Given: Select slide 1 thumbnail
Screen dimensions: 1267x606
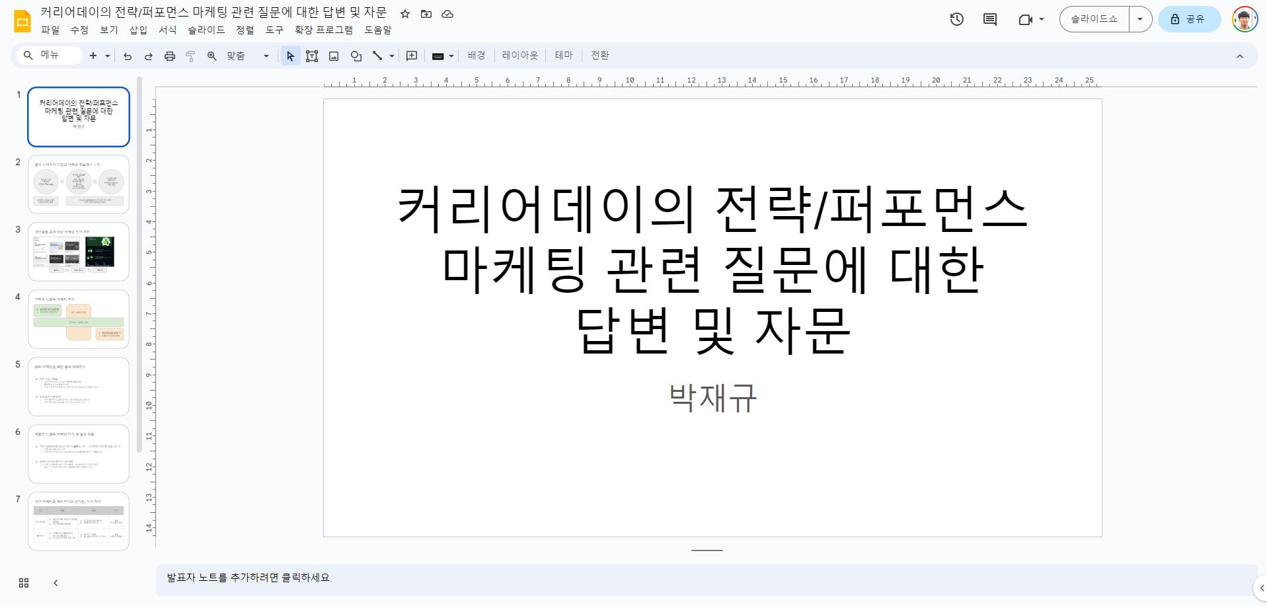Looking at the screenshot, I should 79,117.
